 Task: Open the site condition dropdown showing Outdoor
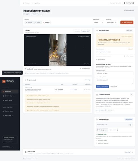pos(99,22)
